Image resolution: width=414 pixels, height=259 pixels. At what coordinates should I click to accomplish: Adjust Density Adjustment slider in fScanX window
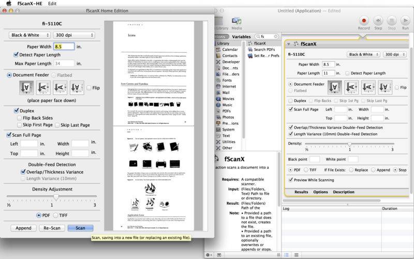(56, 197)
